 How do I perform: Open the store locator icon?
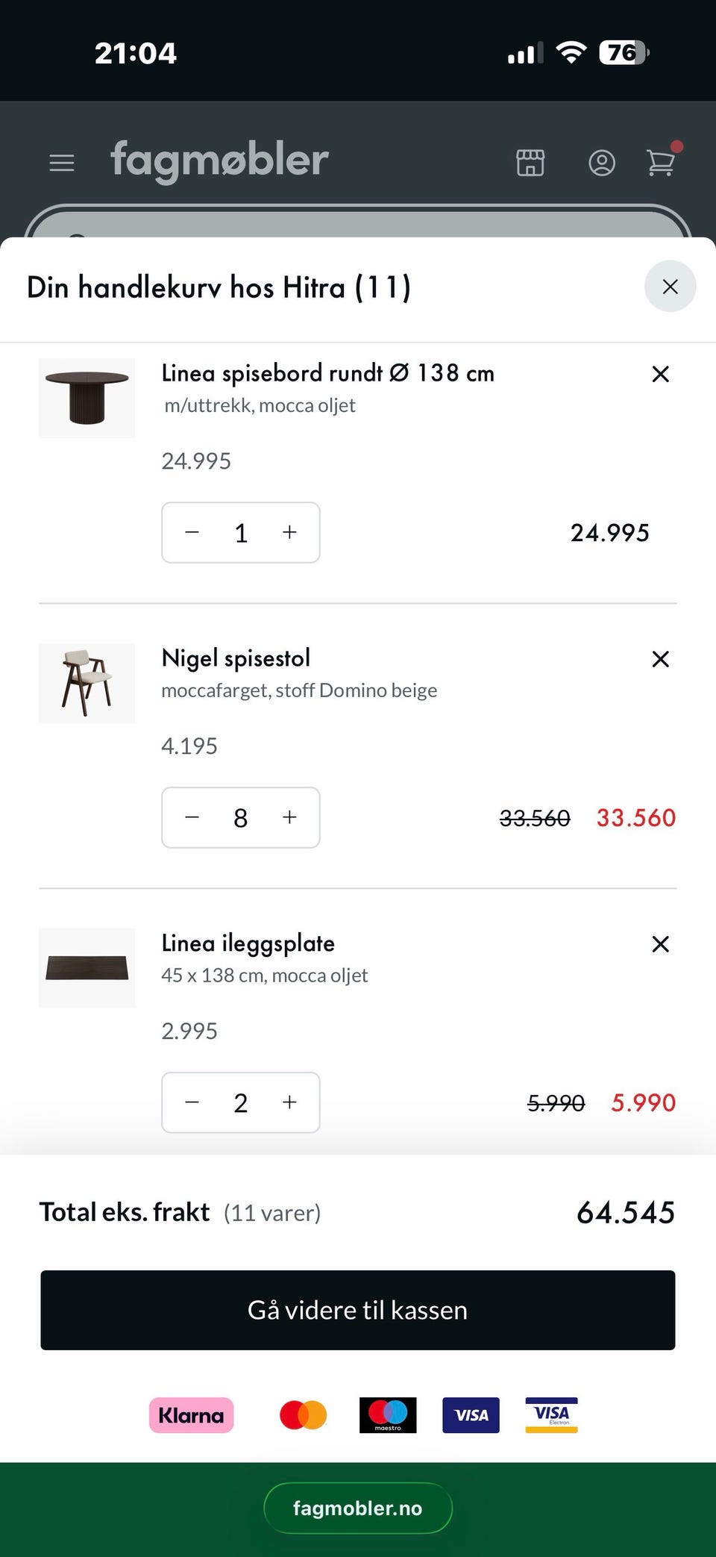[530, 163]
